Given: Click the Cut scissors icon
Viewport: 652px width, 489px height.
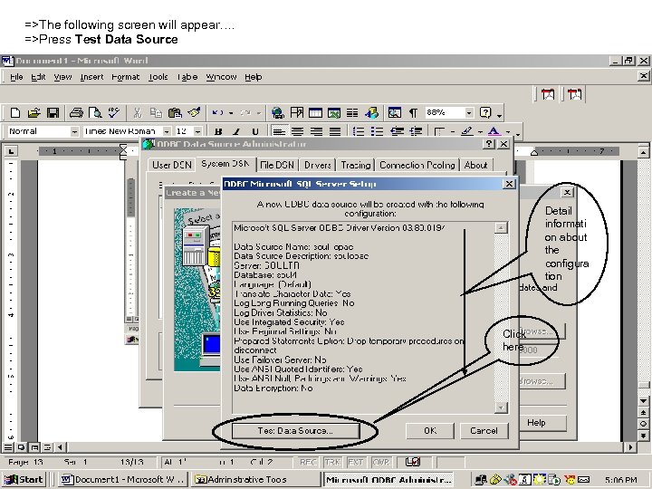Looking at the screenshot, I should coord(138,112).
